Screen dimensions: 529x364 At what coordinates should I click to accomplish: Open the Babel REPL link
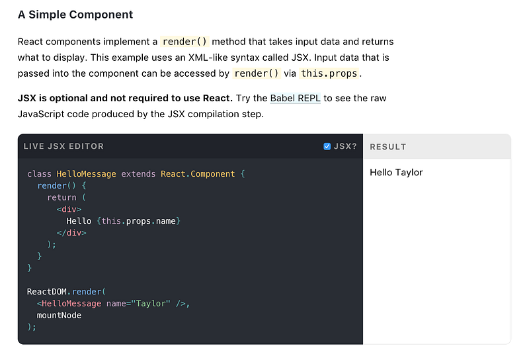point(295,98)
